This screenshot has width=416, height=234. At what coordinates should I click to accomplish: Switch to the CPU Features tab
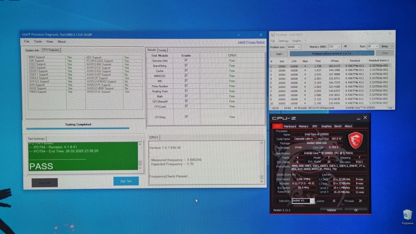click(51, 50)
